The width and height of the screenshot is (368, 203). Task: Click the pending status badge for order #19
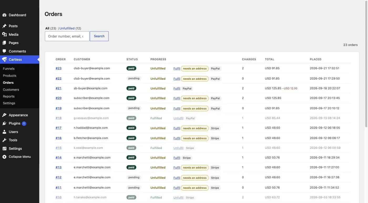pos(134,108)
